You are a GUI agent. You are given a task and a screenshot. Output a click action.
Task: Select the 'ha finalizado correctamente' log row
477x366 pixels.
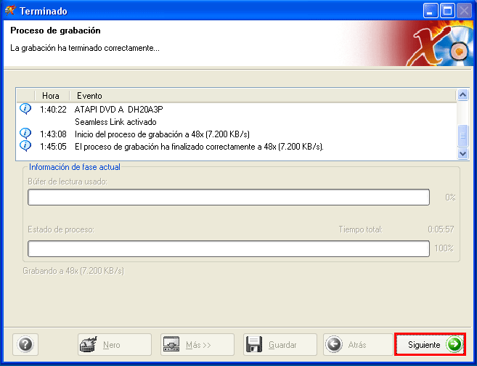pyautogui.click(x=237, y=147)
